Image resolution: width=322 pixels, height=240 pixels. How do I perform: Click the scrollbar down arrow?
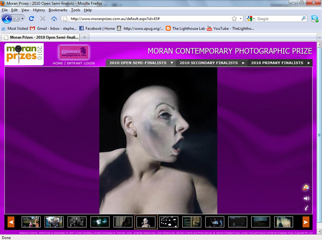pos(319,231)
